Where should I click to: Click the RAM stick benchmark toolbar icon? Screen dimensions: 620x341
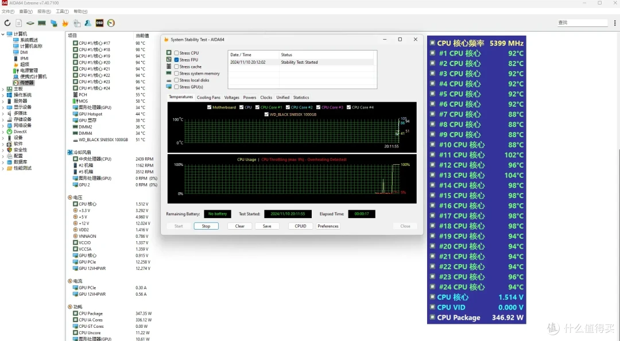click(x=41, y=23)
